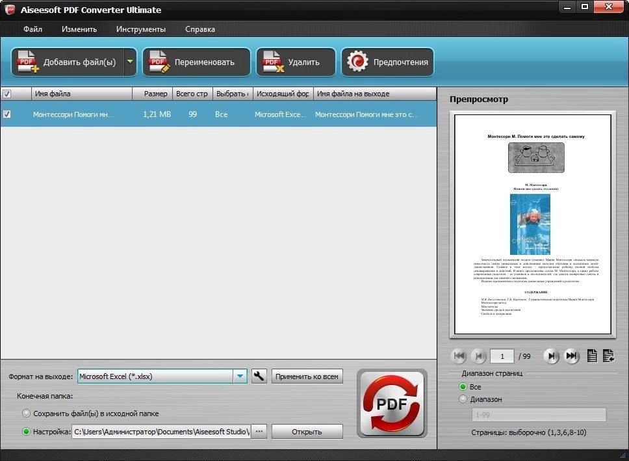
Task: Browse destination folder with ellipsis button
Action: [x=259, y=432]
